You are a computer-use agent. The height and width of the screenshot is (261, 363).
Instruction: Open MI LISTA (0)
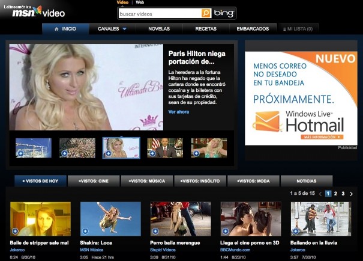click(x=298, y=29)
